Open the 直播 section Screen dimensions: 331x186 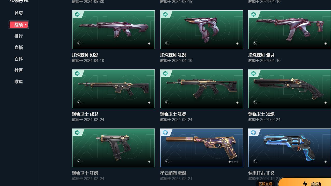click(x=19, y=47)
